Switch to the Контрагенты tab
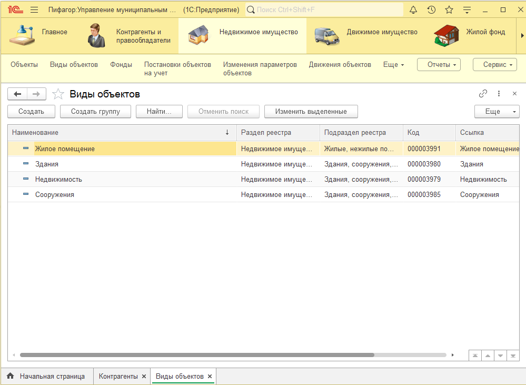526x385 pixels. tap(118, 376)
